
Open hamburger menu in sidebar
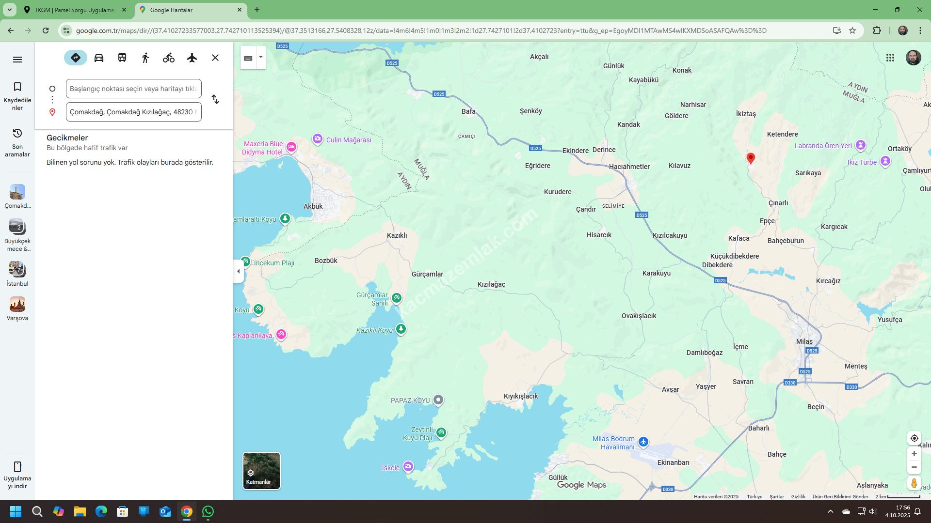point(17,59)
